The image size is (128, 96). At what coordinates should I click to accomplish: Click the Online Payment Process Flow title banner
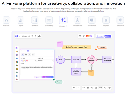pyautogui.click(x=77, y=47)
